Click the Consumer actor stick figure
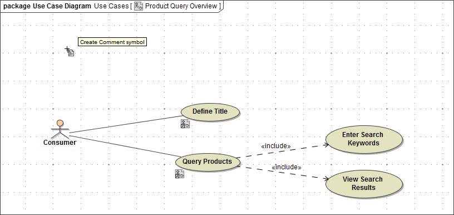 pyautogui.click(x=60, y=129)
